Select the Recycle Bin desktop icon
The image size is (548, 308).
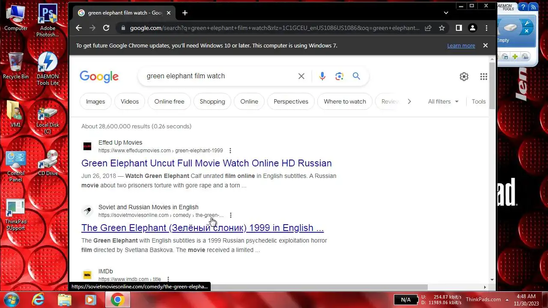pyautogui.click(x=16, y=66)
